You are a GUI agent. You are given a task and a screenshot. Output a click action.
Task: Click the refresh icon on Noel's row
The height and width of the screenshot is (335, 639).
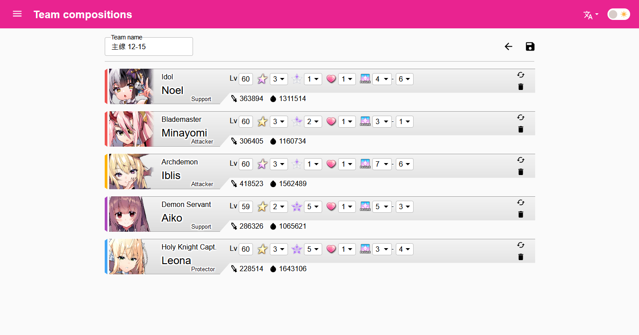[521, 75]
